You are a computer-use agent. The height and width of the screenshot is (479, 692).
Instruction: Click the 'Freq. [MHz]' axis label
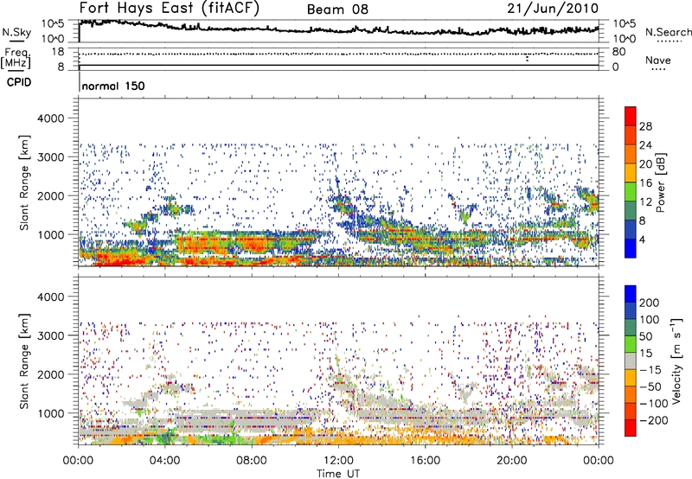click(x=16, y=59)
